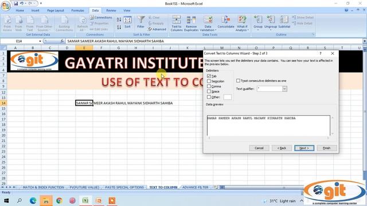Sort A to Z ascending
This screenshot has height=206, width=367.
[x=119, y=20]
